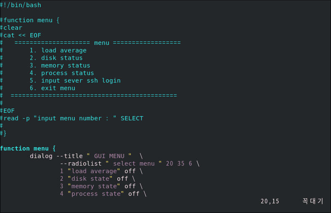This screenshot has width=331, height=213.
Task: Click the word SELECT in read command
Action: point(132,118)
